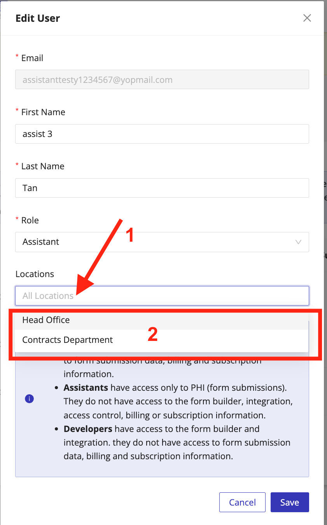This screenshot has width=327, height=525.
Task: Click the Role field label
Action: 30,220
